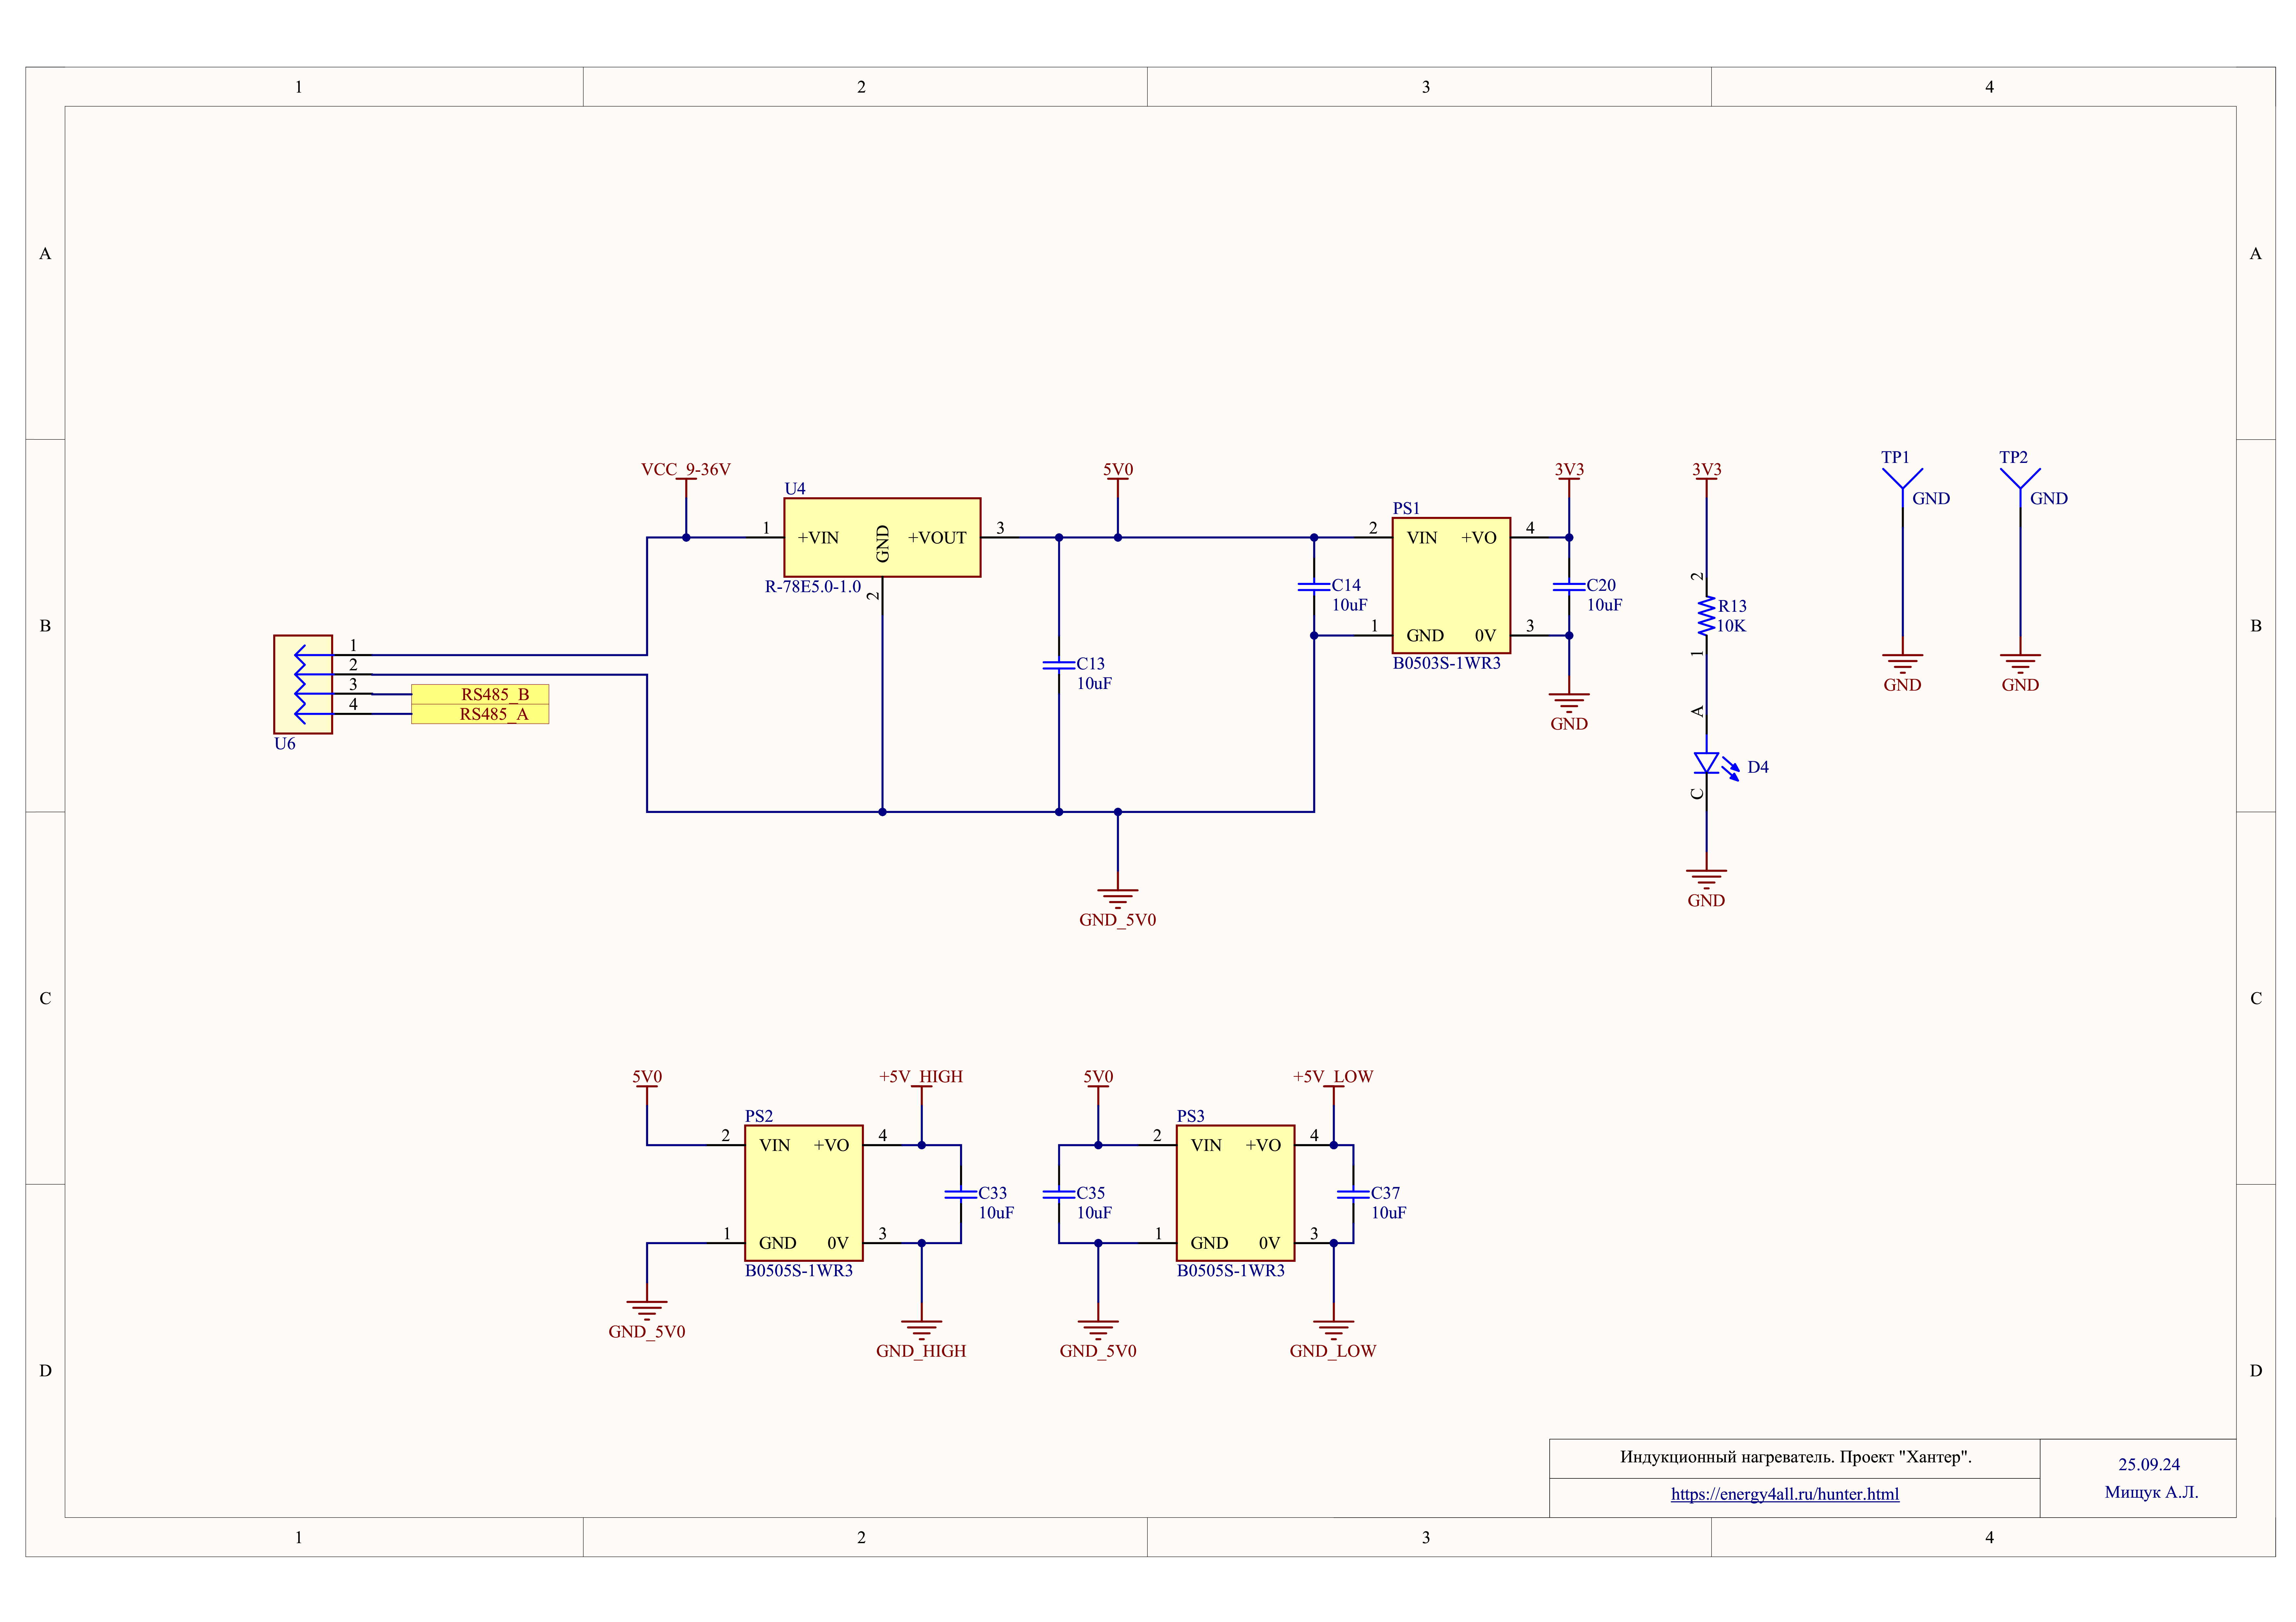Select the PS3 B0505S-1WR3 converter block
The image size is (2296, 1622).
(x=1235, y=1193)
